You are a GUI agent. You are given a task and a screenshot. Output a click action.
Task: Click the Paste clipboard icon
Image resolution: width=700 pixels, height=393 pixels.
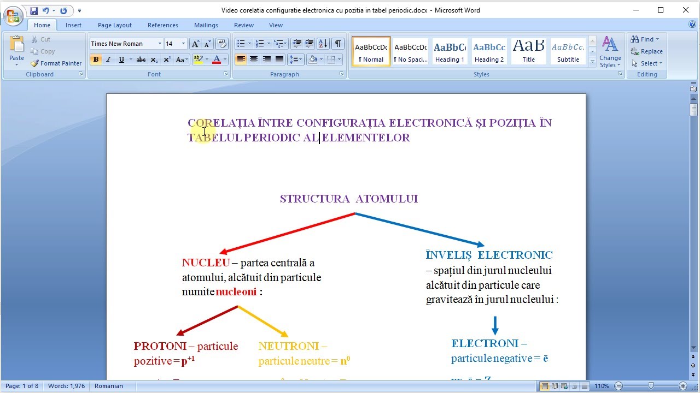[17, 45]
